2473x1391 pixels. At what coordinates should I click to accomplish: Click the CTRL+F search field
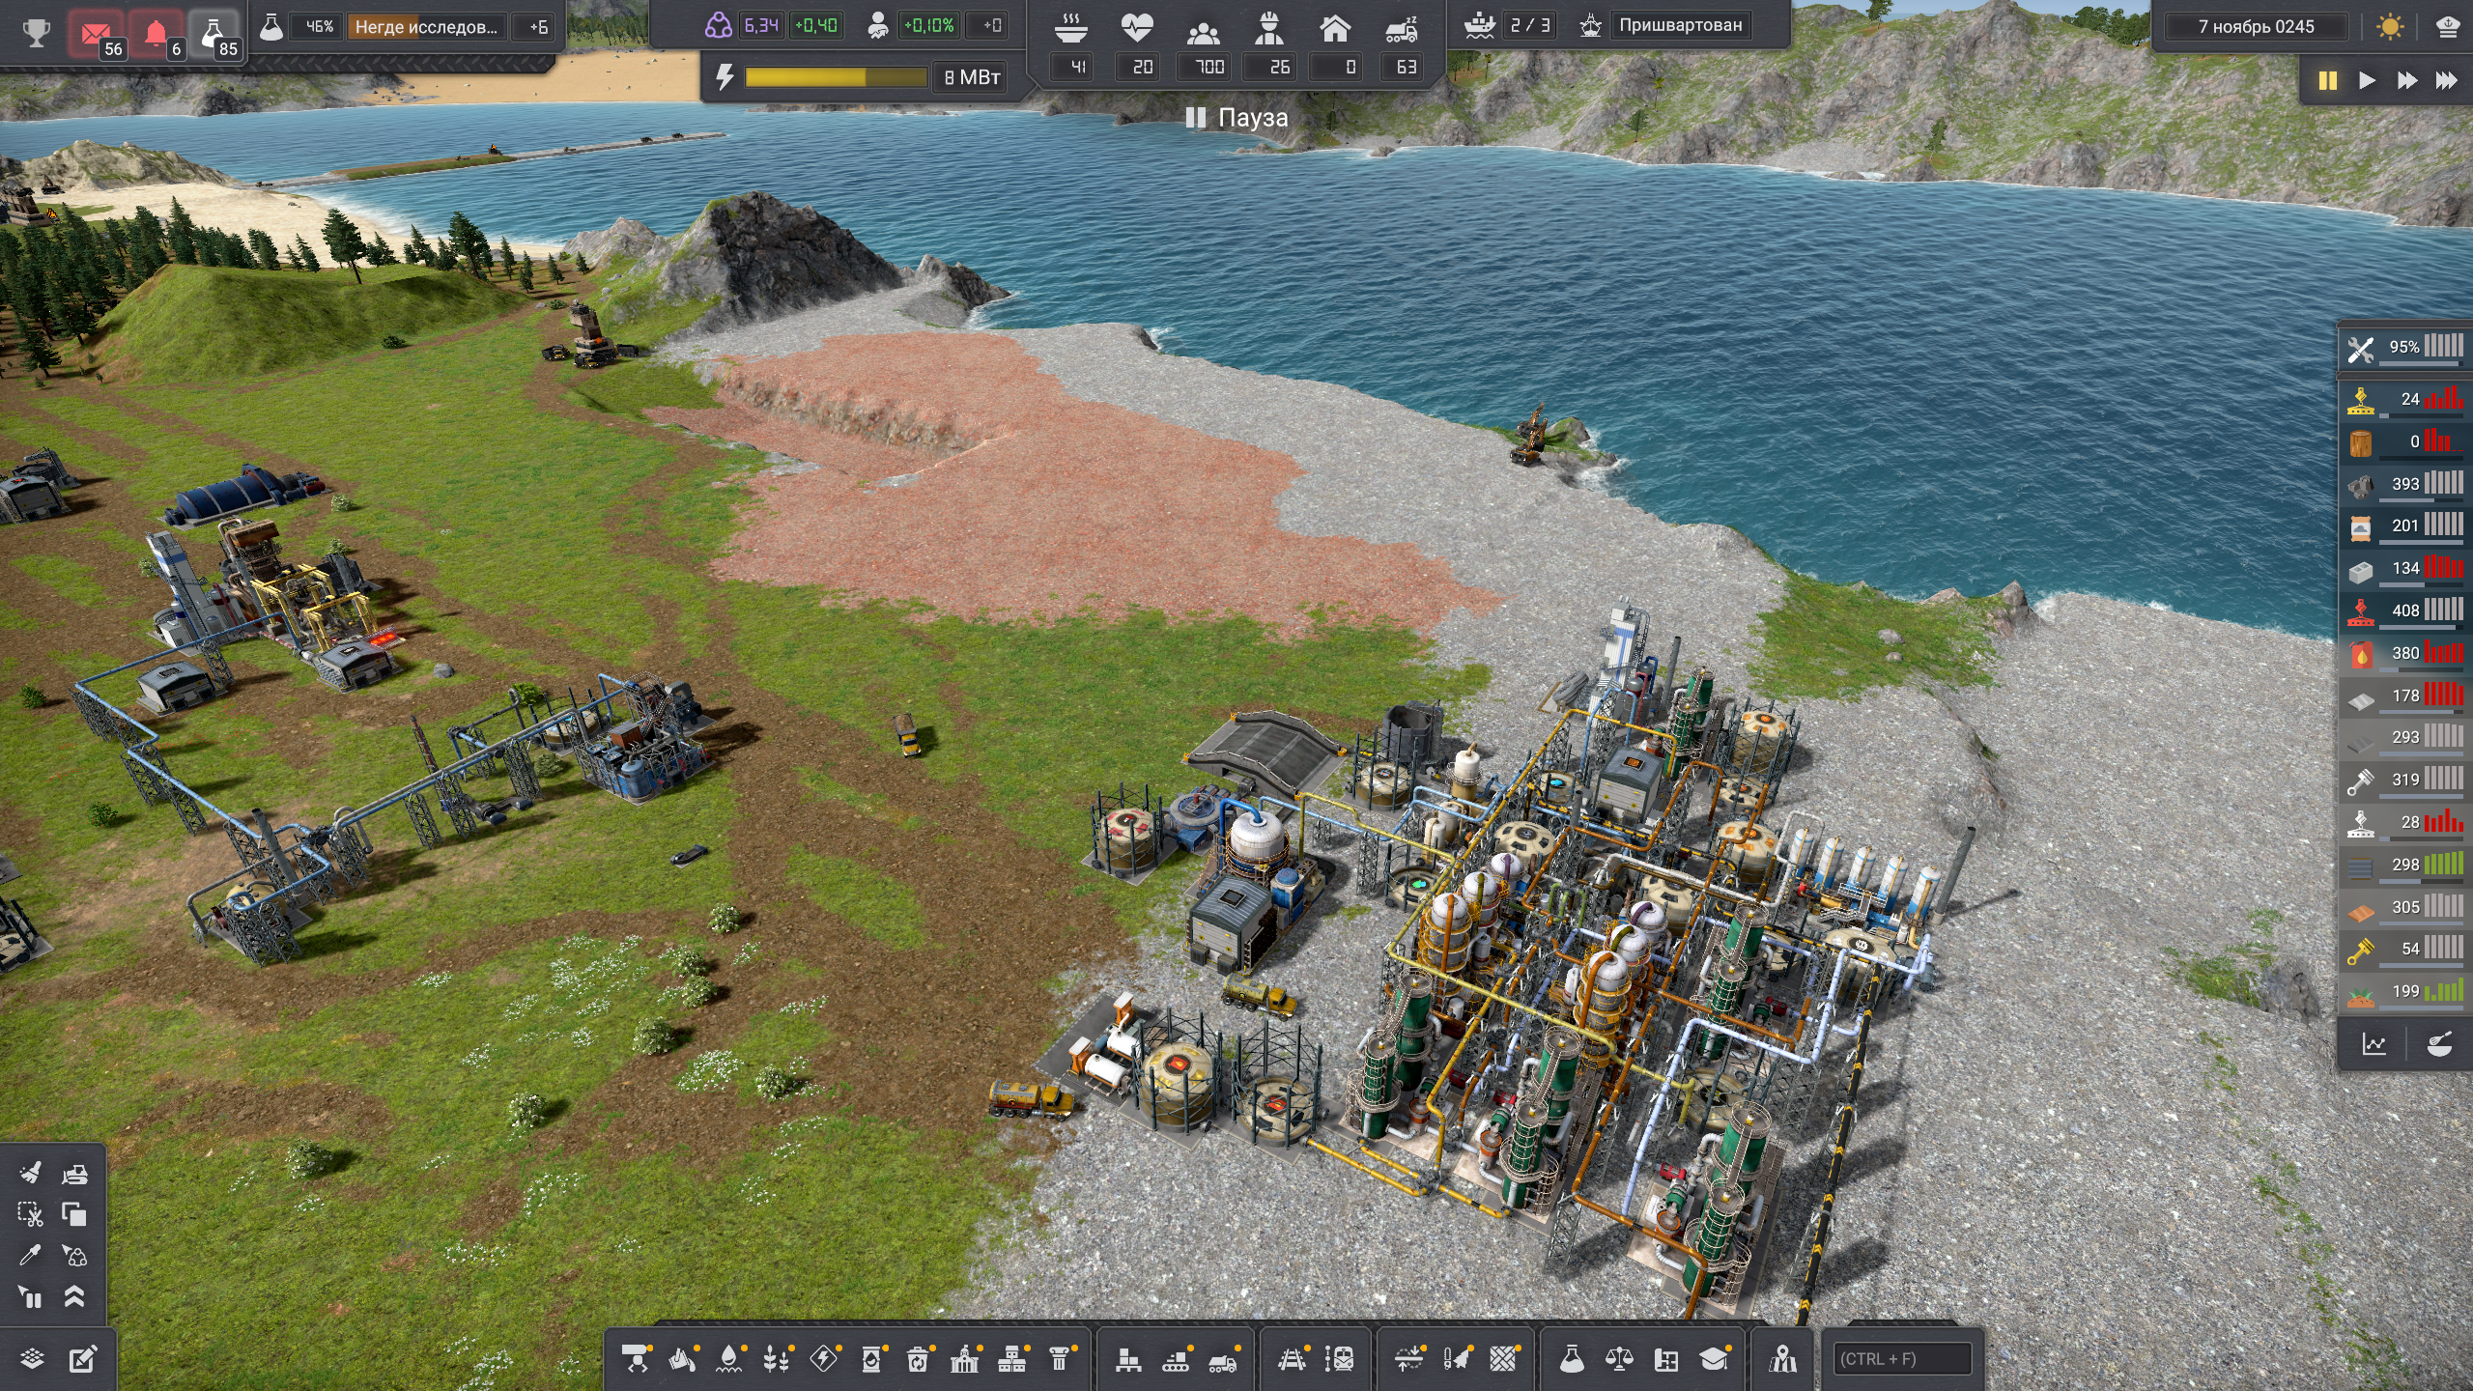[x=1901, y=1359]
